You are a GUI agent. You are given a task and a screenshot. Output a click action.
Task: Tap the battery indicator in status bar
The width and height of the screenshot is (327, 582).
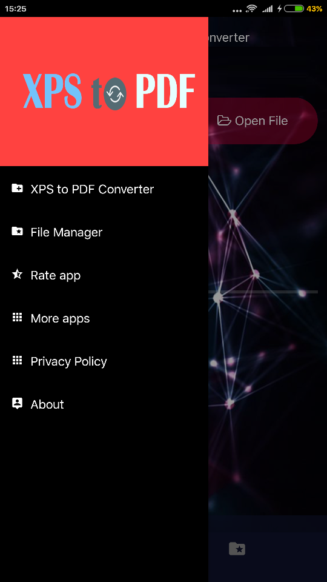pyautogui.click(x=294, y=8)
